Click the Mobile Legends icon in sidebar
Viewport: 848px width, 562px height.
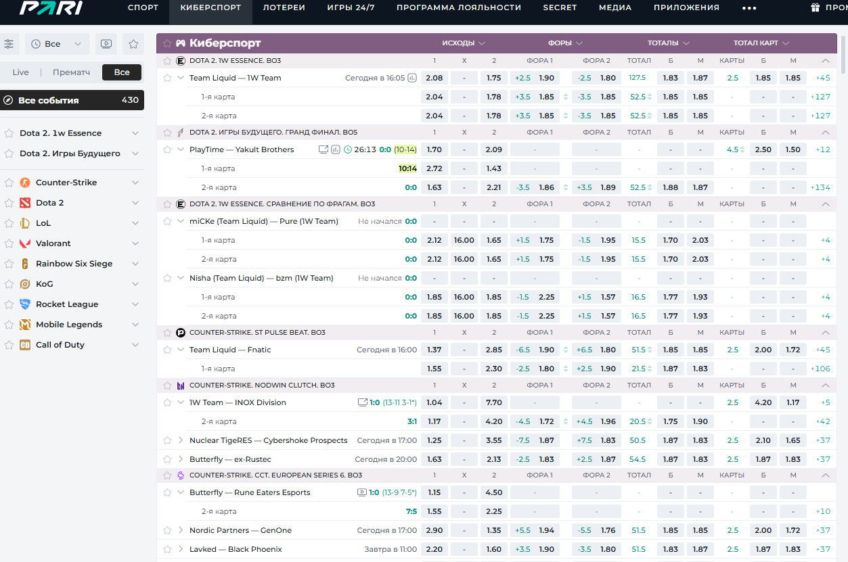click(x=25, y=325)
